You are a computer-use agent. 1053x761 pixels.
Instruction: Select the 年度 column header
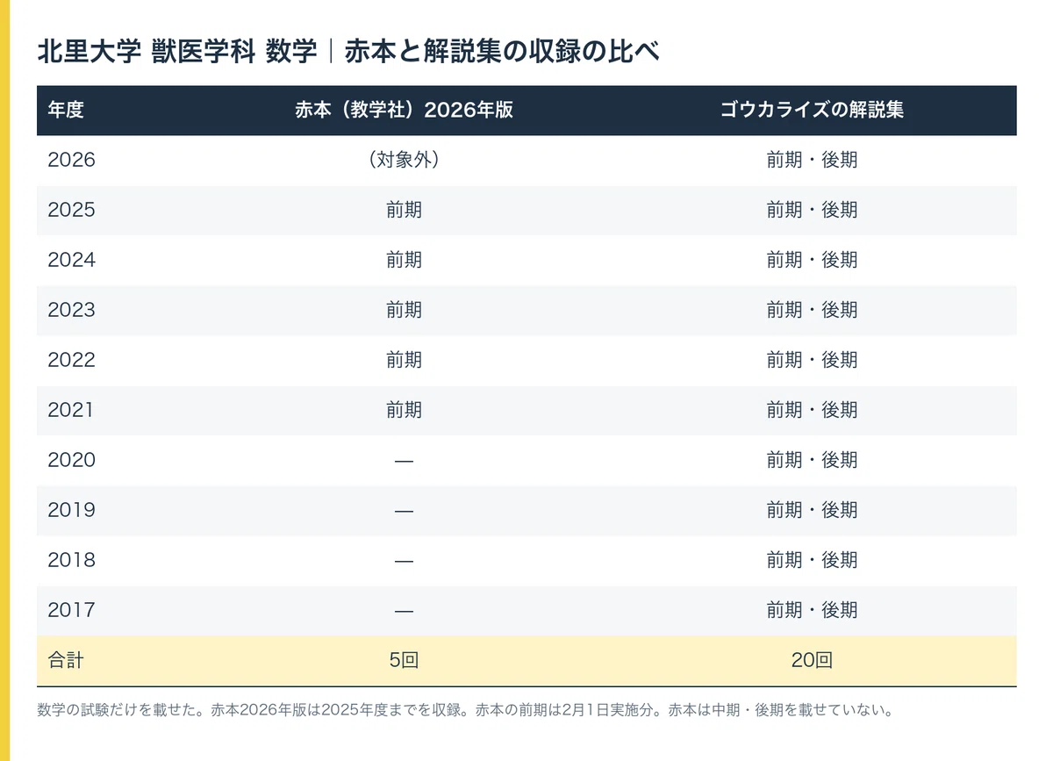coord(66,111)
